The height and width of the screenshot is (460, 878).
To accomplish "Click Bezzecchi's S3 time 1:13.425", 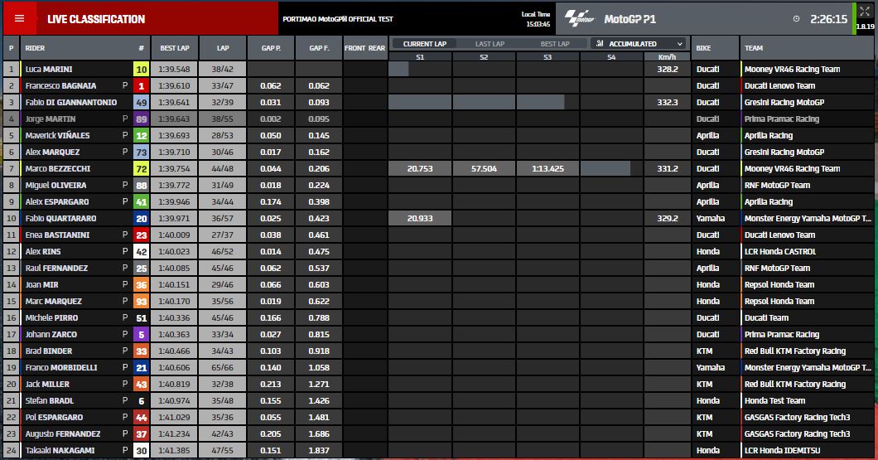I will (x=548, y=168).
